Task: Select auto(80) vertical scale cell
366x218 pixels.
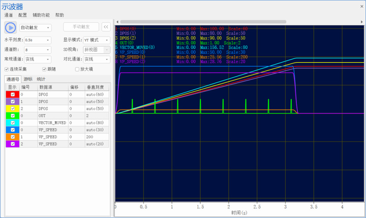Action: click(x=97, y=123)
